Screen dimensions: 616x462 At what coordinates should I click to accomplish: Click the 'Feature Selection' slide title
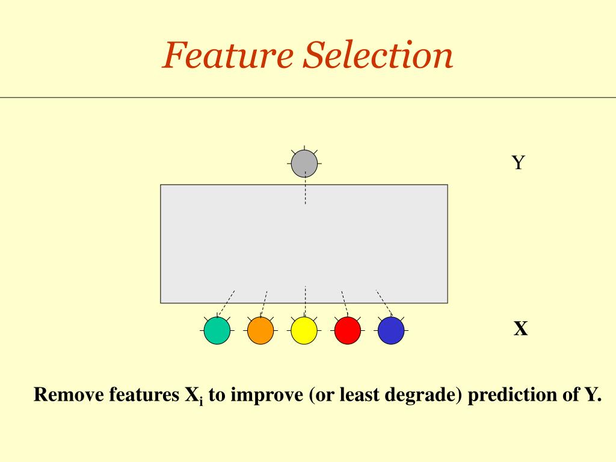pos(307,55)
